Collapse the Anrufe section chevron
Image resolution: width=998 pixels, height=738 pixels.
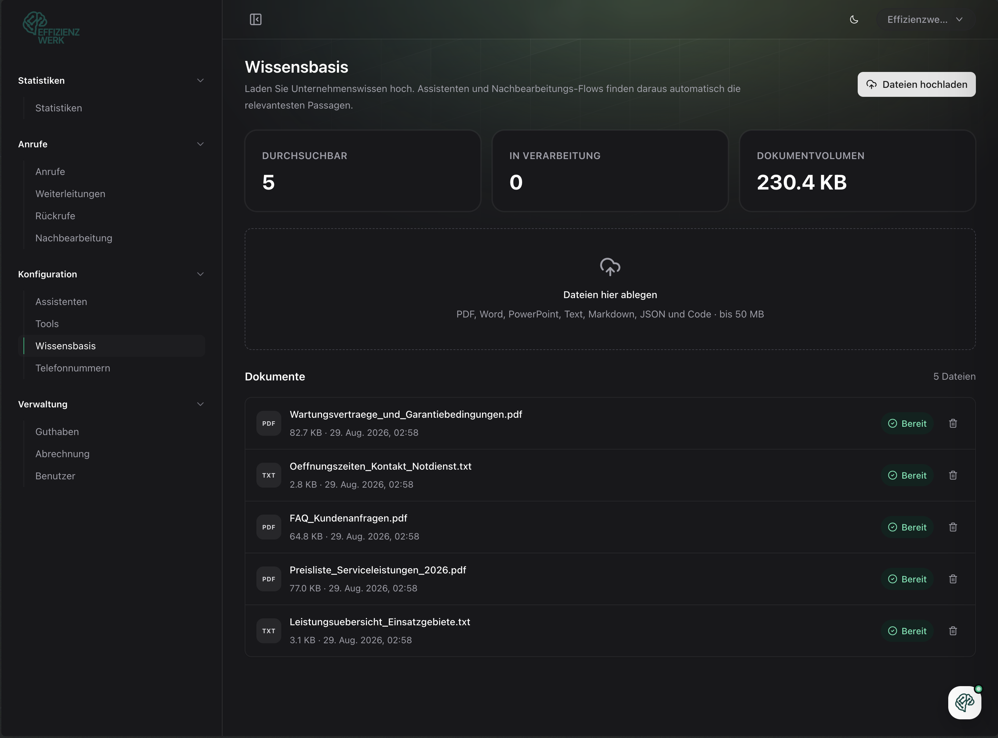point(200,144)
